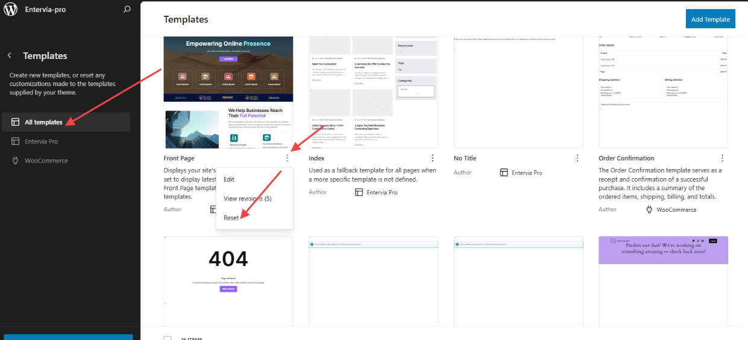Open Index template actions three-dot menu
The image size is (748, 340).
(x=432, y=158)
